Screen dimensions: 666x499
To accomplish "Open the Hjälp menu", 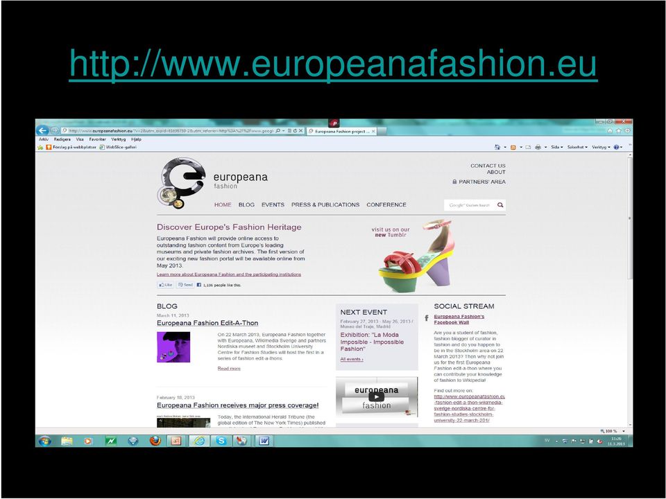I will [136, 139].
